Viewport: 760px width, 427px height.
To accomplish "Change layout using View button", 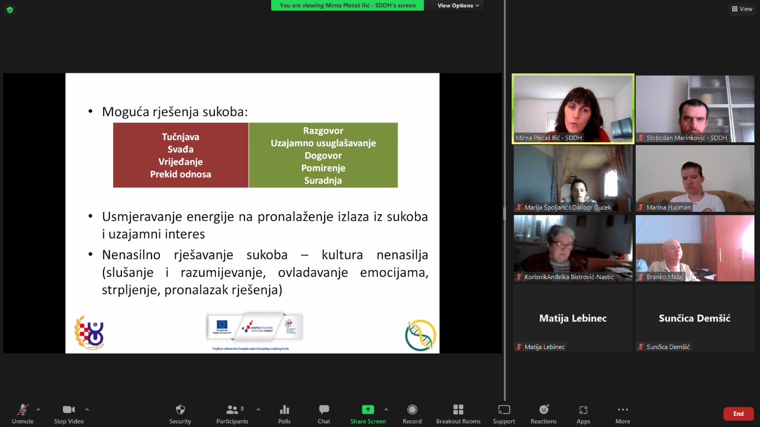I will coord(742,9).
